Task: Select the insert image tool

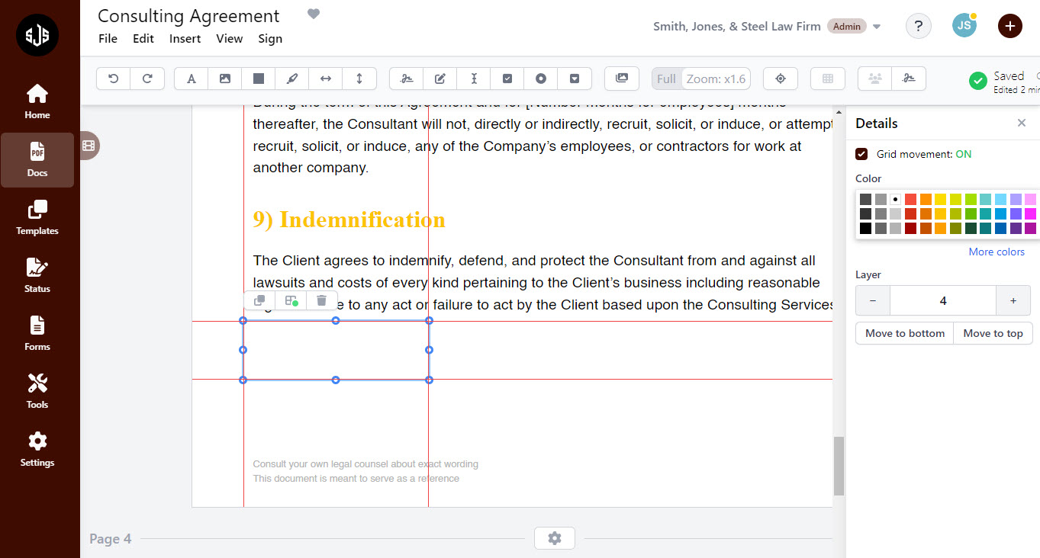Action: (225, 79)
